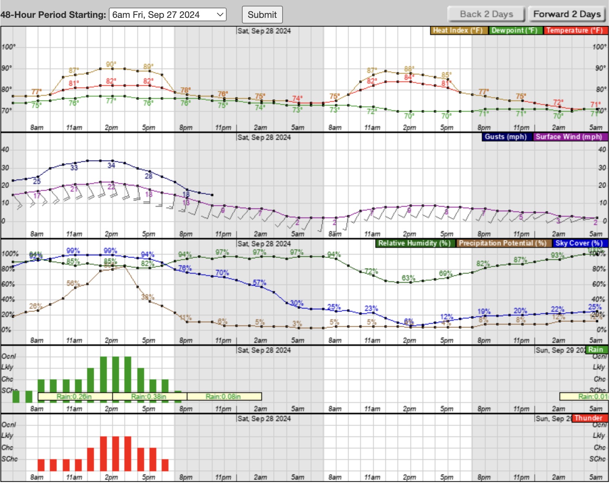Screen dimensions: 610x485
Task: Click the 23% sky cover label
Action: 371,308
